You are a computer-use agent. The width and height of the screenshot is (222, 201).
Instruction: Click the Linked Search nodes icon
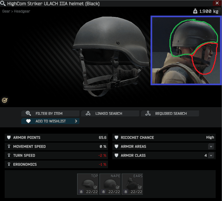88,113
